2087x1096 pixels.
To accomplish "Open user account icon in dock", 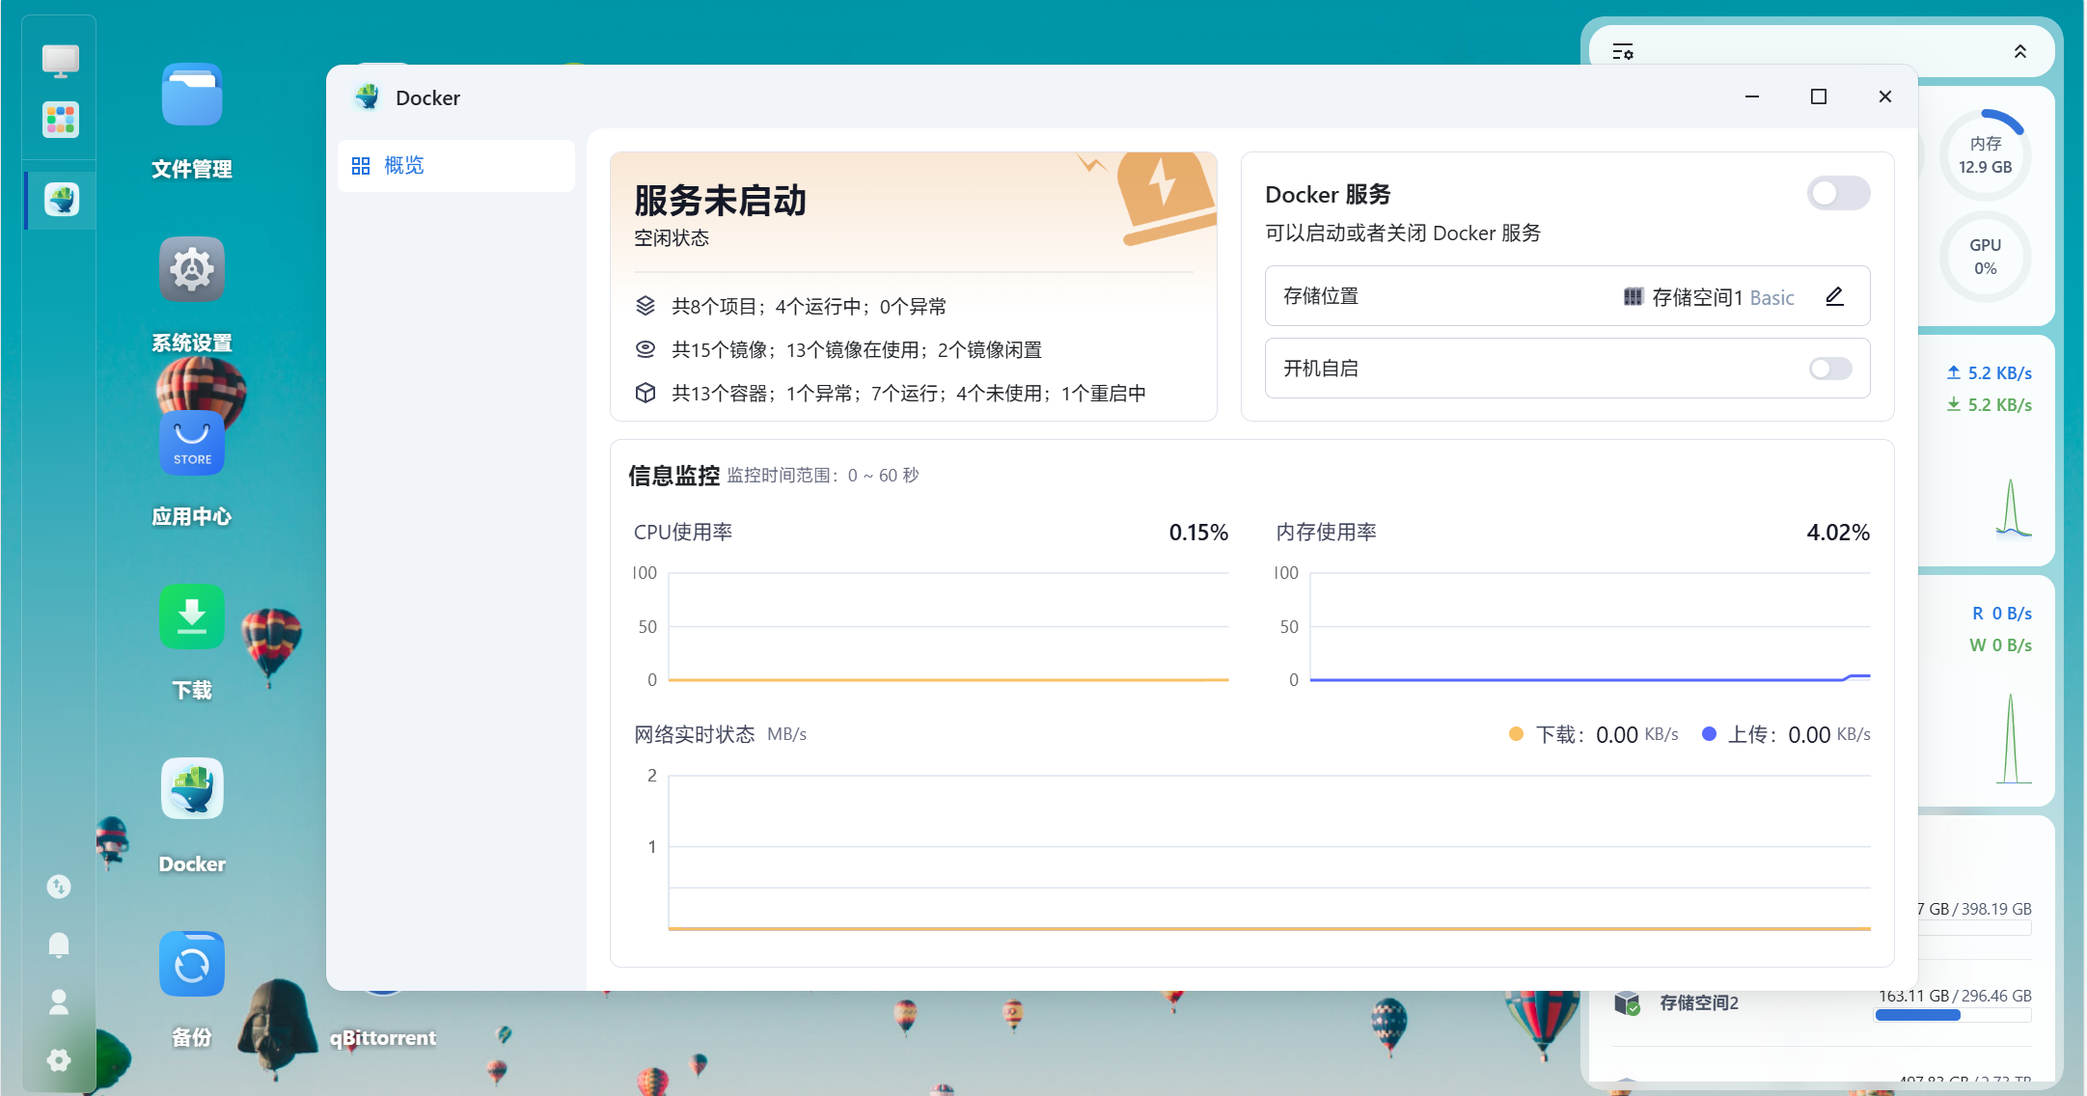I will [59, 1002].
